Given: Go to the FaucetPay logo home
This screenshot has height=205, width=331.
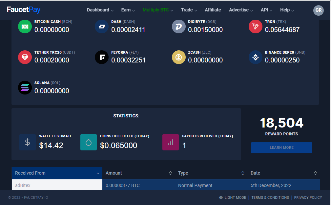Looking at the screenshot, I should click(24, 10).
